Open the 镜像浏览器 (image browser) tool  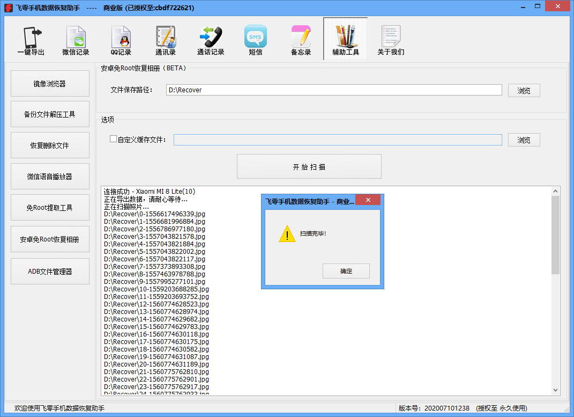50,83
